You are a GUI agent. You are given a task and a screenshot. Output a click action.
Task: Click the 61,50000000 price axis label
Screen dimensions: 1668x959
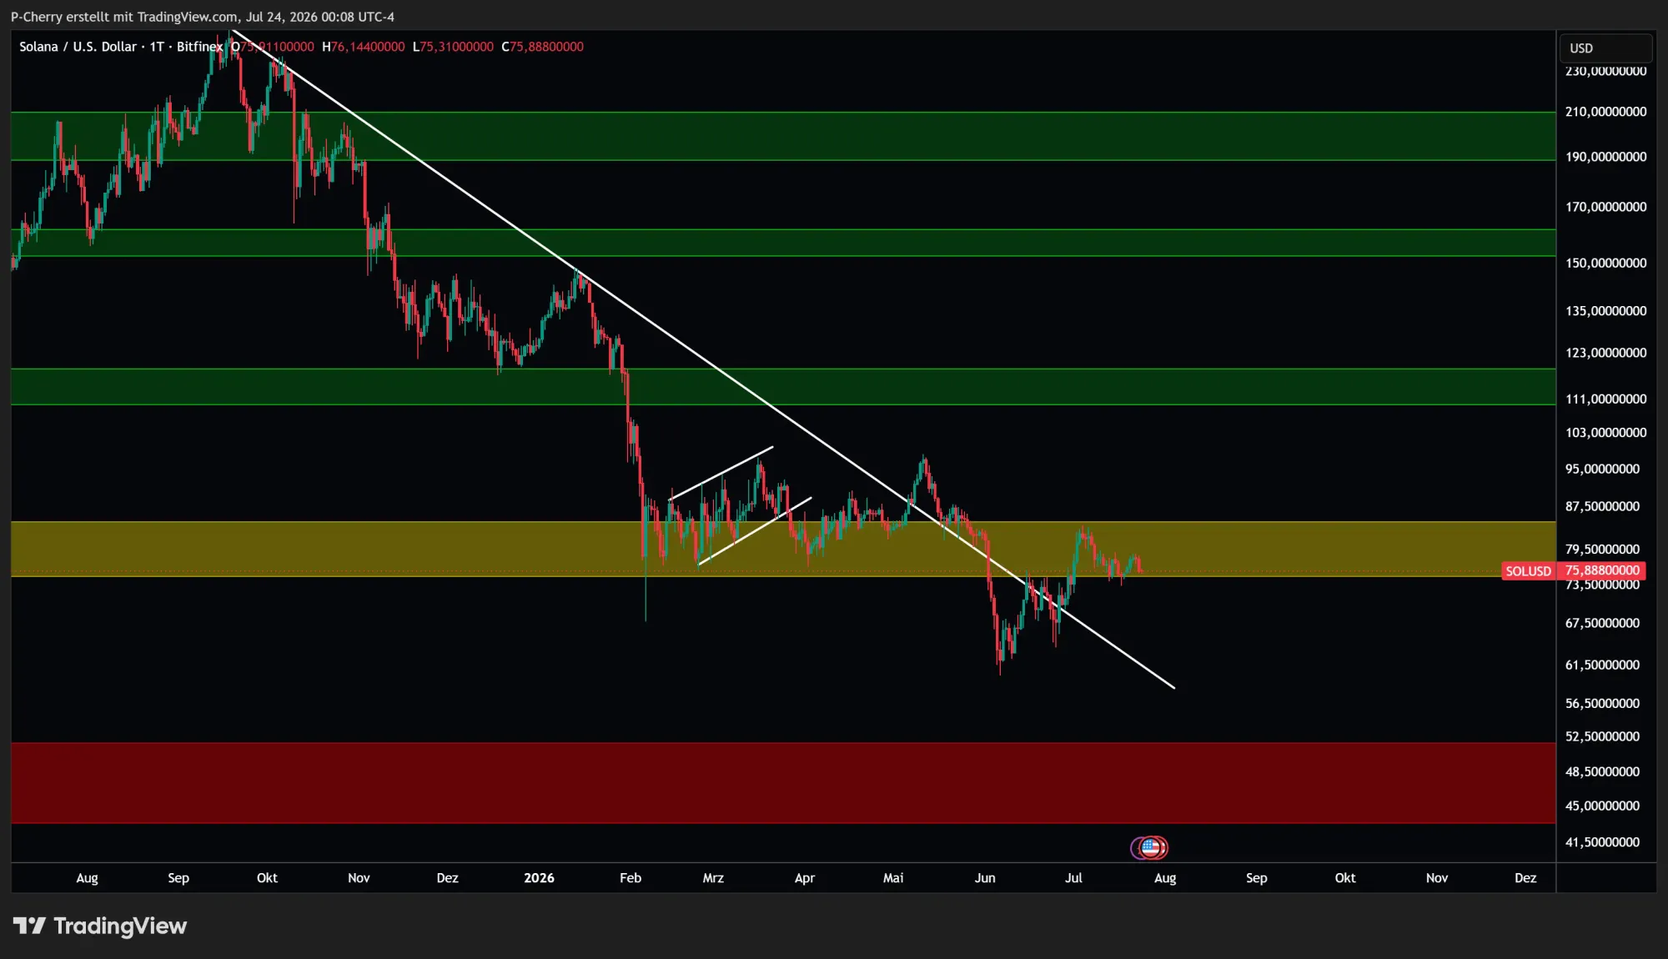pos(1602,665)
